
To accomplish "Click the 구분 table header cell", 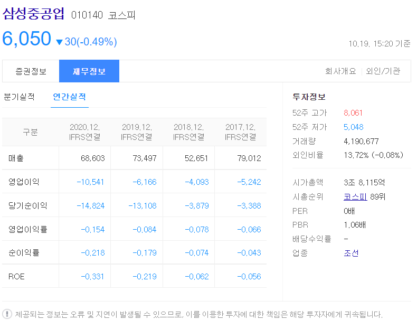I will click(30, 132).
